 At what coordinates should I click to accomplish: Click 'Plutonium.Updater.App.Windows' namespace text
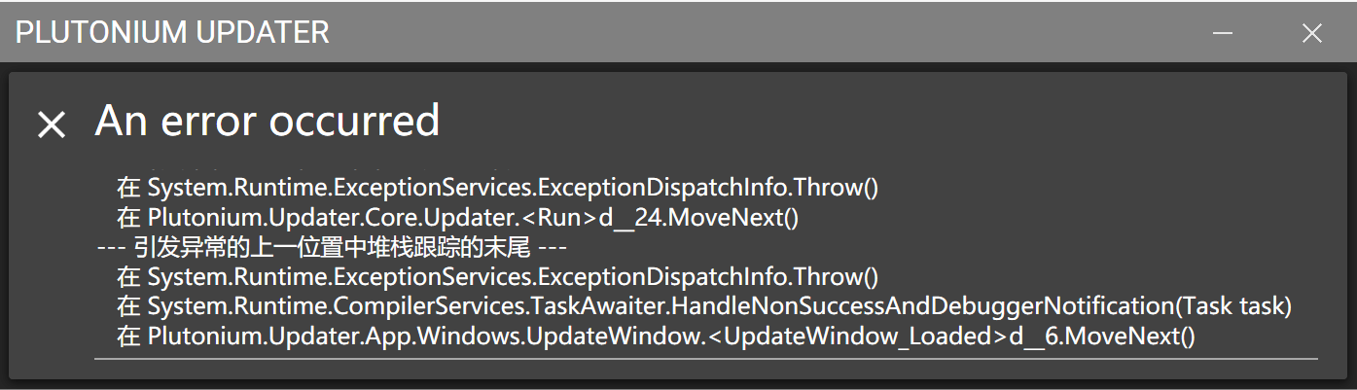click(331, 337)
